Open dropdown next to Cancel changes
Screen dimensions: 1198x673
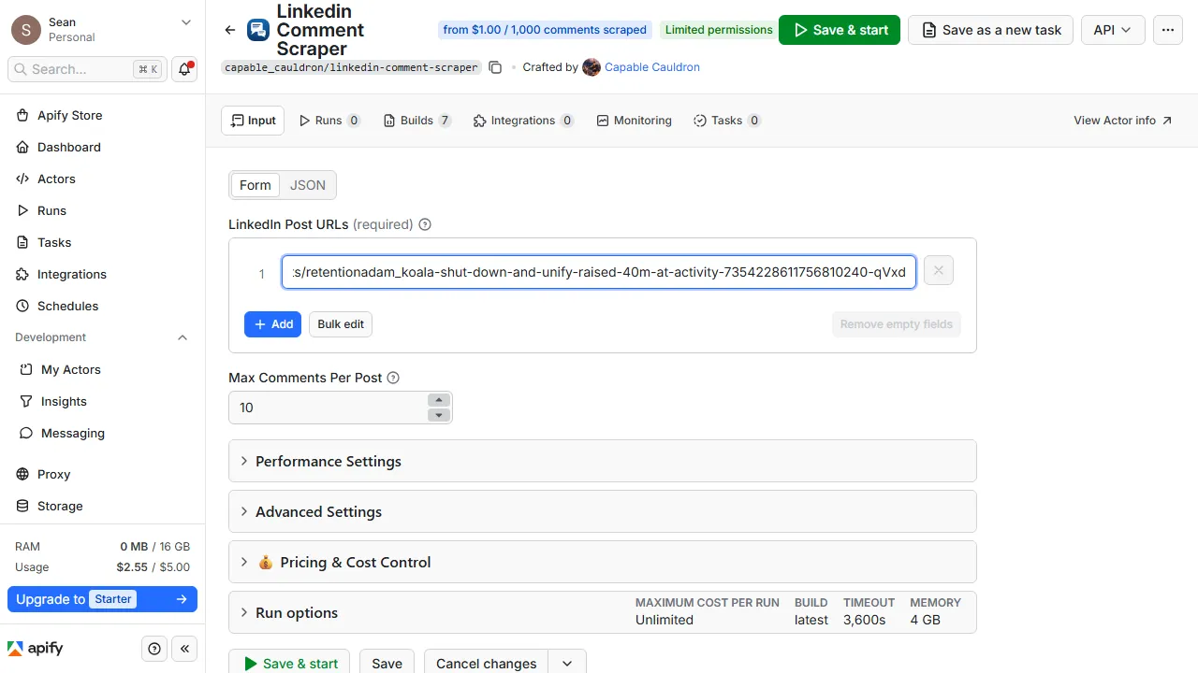(567, 664)
